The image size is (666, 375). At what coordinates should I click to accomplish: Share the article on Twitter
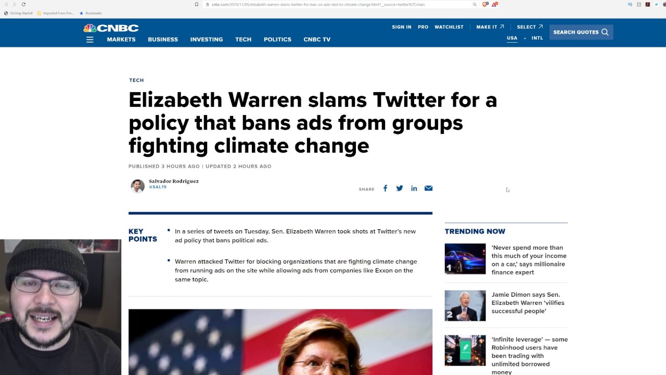click(399, 189)
